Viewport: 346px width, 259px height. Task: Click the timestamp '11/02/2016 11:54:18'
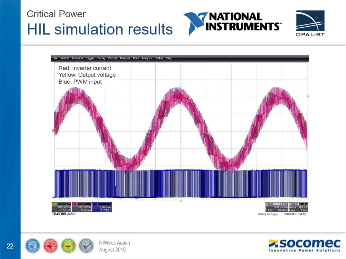[294, 214]
